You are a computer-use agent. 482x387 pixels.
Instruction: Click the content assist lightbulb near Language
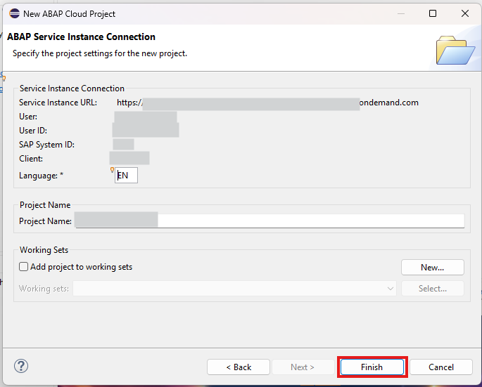click(x=112, y=170)
